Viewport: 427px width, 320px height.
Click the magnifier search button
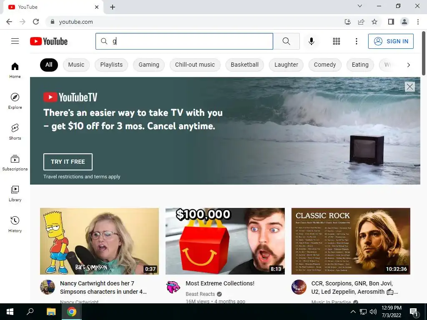click(286, 41)
